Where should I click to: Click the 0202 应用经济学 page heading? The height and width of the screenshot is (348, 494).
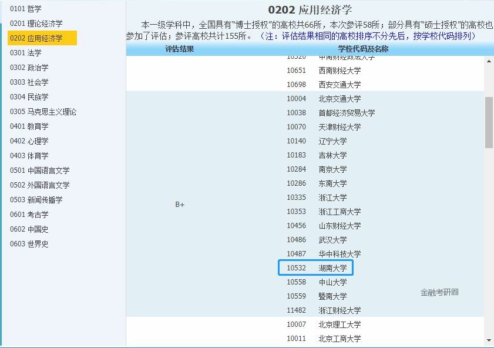click(310, 10)
